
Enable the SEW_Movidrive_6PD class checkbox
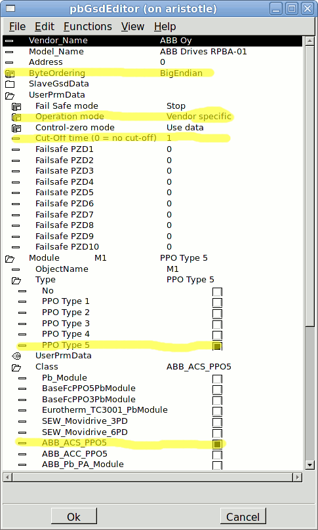pyautogui.click(x=217, y=432)
